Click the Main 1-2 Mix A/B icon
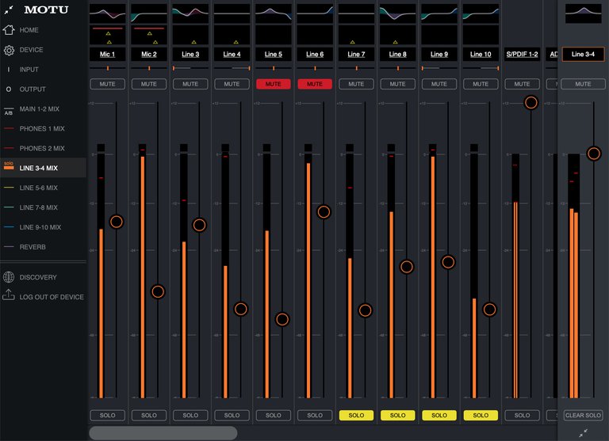Viewport: 609px width, 441px height. click(9, 109)
